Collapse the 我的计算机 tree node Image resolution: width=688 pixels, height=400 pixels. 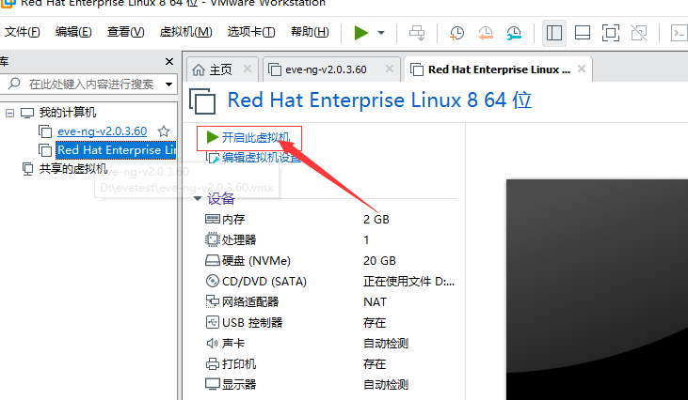(9, 113)
